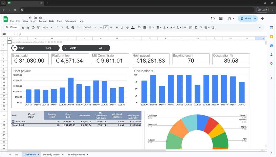
Task: Open Calendar in side panel
Action: coord(271,27)
